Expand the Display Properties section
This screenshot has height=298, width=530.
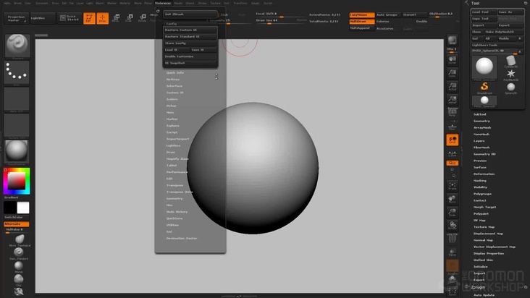tap(489, 253)
